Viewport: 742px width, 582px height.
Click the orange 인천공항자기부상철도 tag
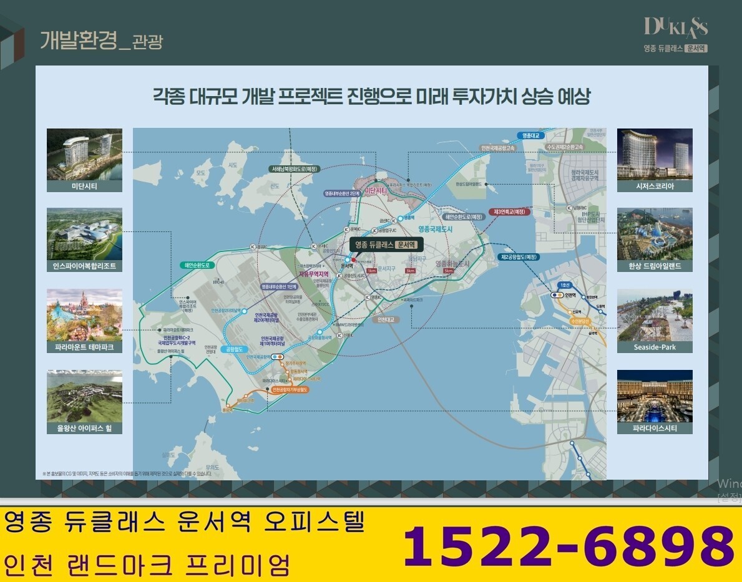[x=290, y=389]
